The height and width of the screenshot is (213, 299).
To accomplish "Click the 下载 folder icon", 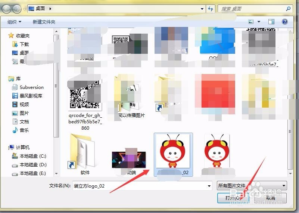I will click(x=15, y=44).
